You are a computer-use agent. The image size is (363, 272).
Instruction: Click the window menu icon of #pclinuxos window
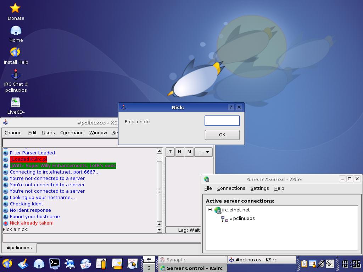coord(6,123)
